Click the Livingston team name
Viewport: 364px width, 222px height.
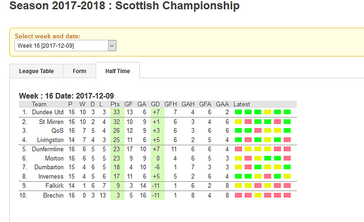(x=50, y=140)
